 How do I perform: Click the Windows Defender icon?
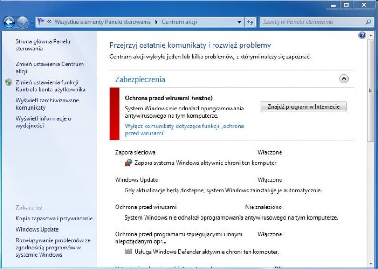coord(129,252)
